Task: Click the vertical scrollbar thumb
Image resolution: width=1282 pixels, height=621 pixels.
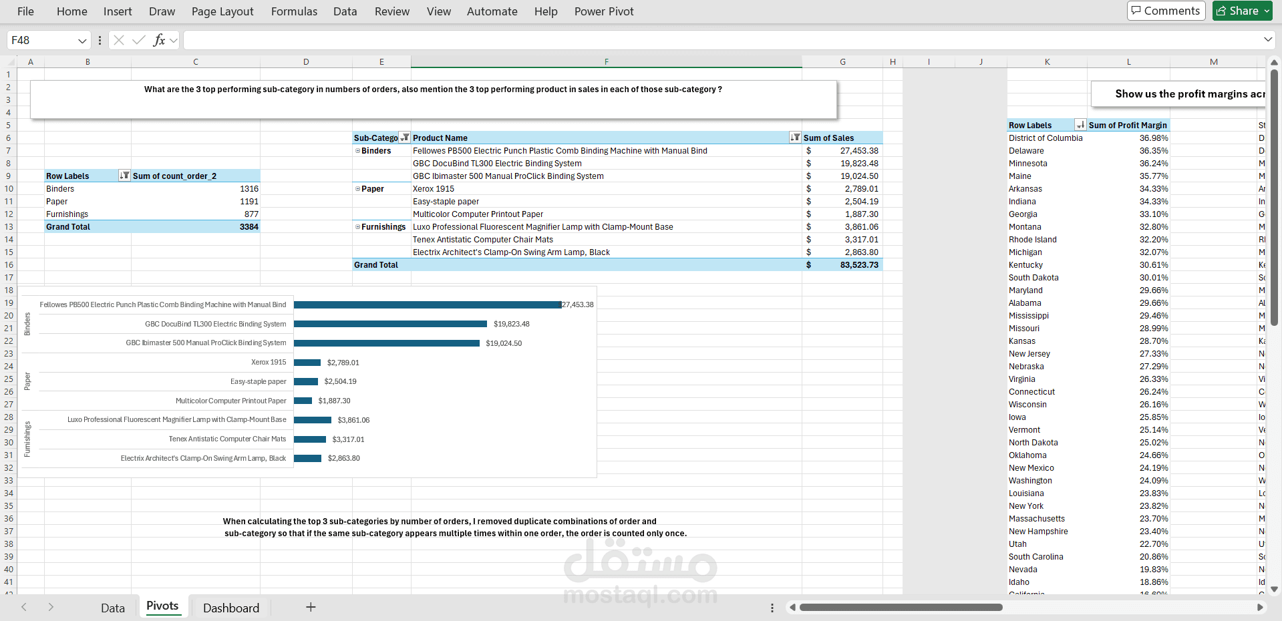Action: click(1274, 197)
